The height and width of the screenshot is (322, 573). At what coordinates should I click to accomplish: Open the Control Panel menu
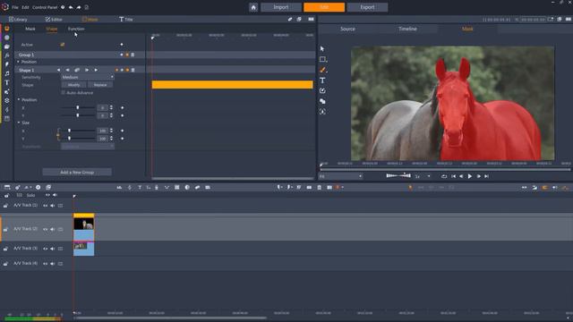pyautogui.click(x=45, y=7)
